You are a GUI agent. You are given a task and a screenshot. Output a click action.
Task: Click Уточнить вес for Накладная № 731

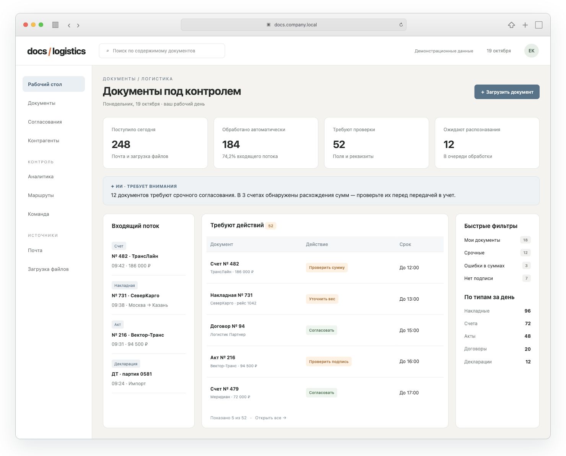(322, 299)
